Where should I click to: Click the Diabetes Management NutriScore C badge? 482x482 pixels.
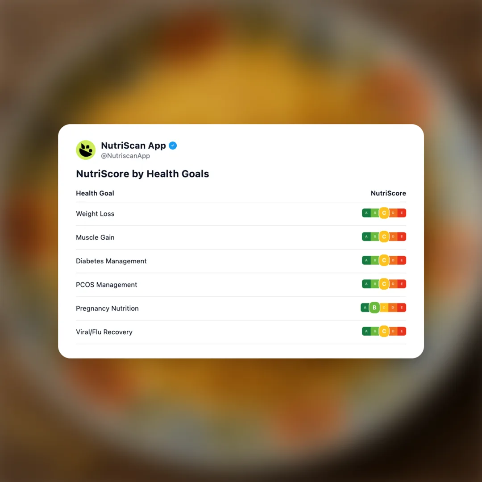point(384,261)
